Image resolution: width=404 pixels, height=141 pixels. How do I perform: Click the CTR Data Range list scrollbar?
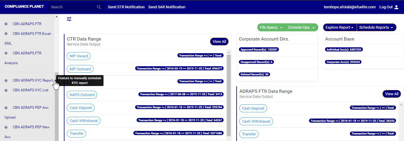coord(229,95)
